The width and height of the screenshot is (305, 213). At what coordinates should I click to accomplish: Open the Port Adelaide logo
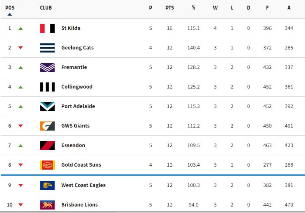(47, 106)
